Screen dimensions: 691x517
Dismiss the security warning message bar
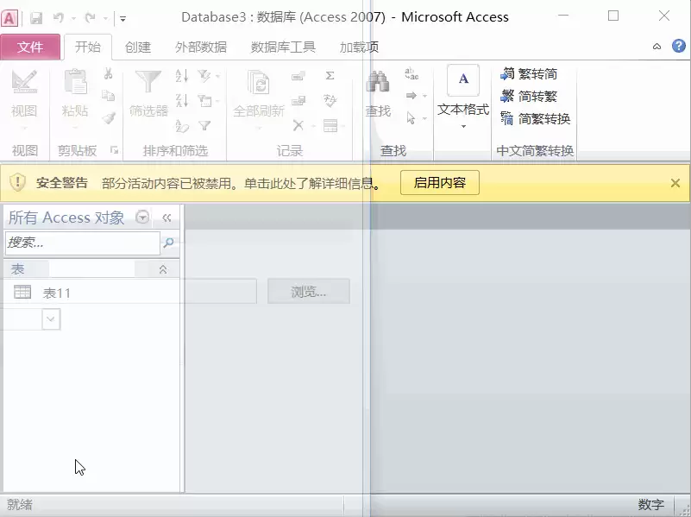[x=675, y=183]
